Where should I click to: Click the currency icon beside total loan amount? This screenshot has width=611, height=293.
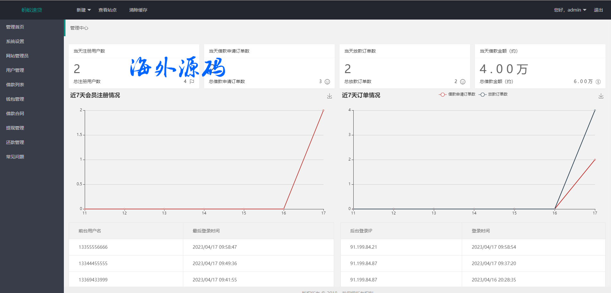coord(598,82)
